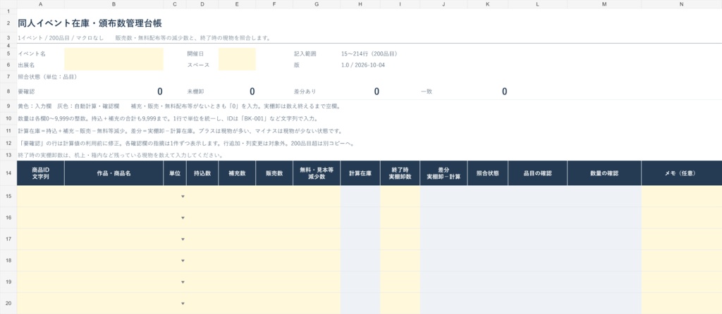
Task: Click the 補充数 cell in row 16
Action: tap(237, 218)
